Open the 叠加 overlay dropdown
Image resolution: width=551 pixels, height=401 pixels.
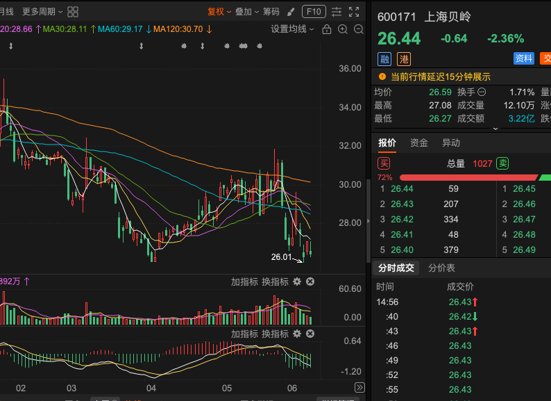[x=246, y=12]
